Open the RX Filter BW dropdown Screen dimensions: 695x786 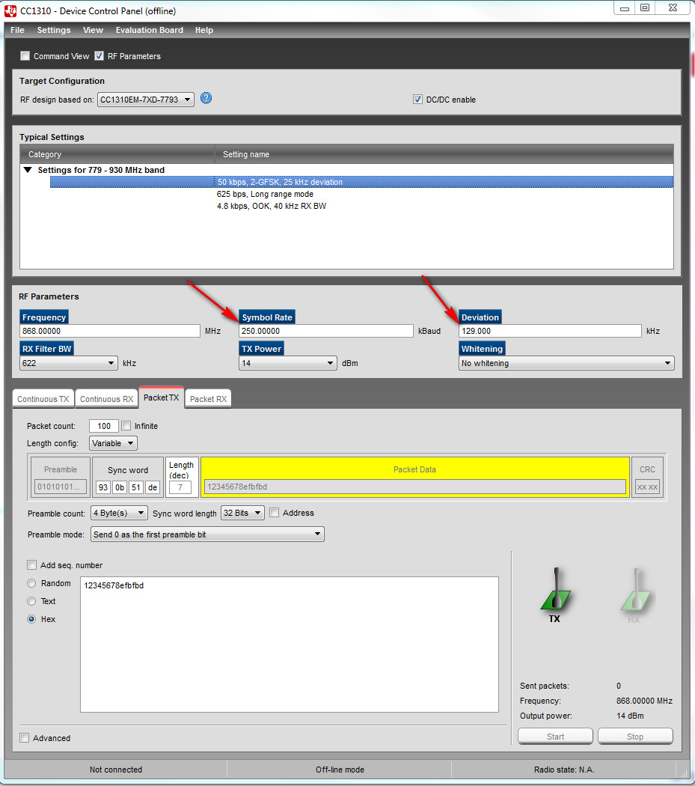pyautogui.click(x=69, y=363)
